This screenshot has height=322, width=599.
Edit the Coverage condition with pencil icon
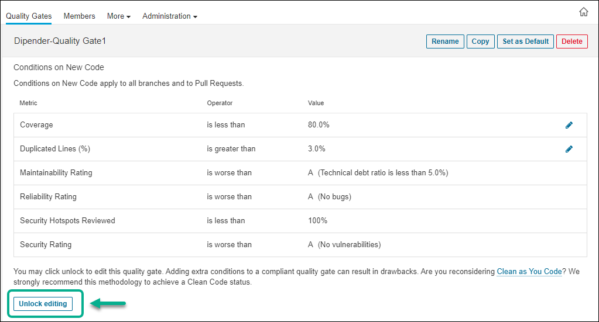coord(569,125)
